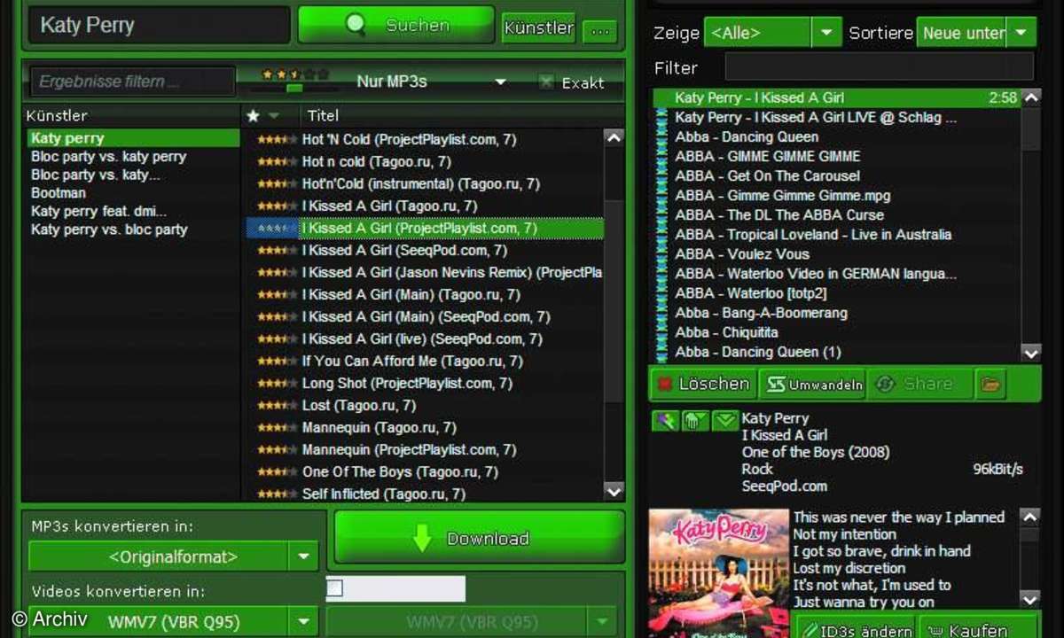Click the magic wand icon above the album cover
This screenshot has height=638, width=1064.
pos(664,421)
